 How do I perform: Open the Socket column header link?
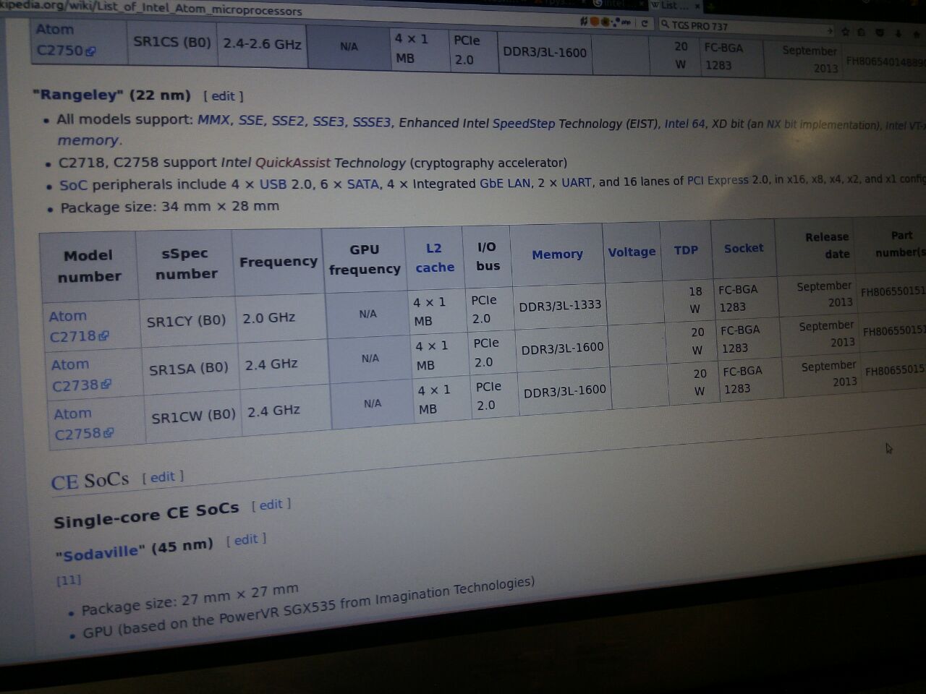tap(744, 248)
